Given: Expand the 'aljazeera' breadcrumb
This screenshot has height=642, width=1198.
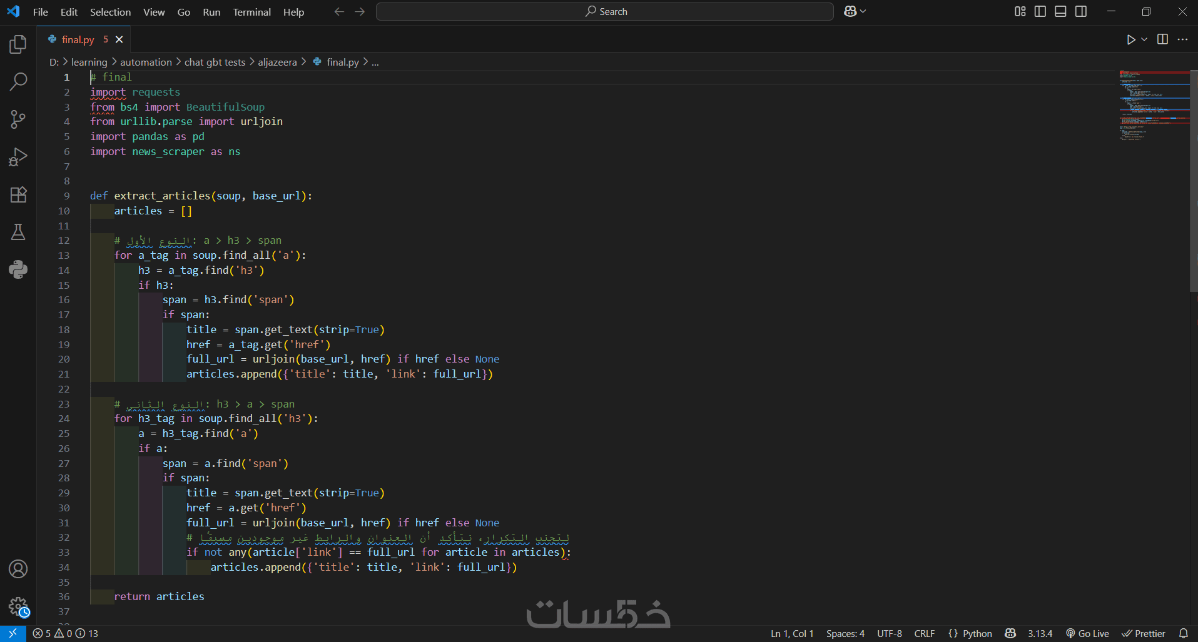Looking at the screenshot, I should pos(277,62).
